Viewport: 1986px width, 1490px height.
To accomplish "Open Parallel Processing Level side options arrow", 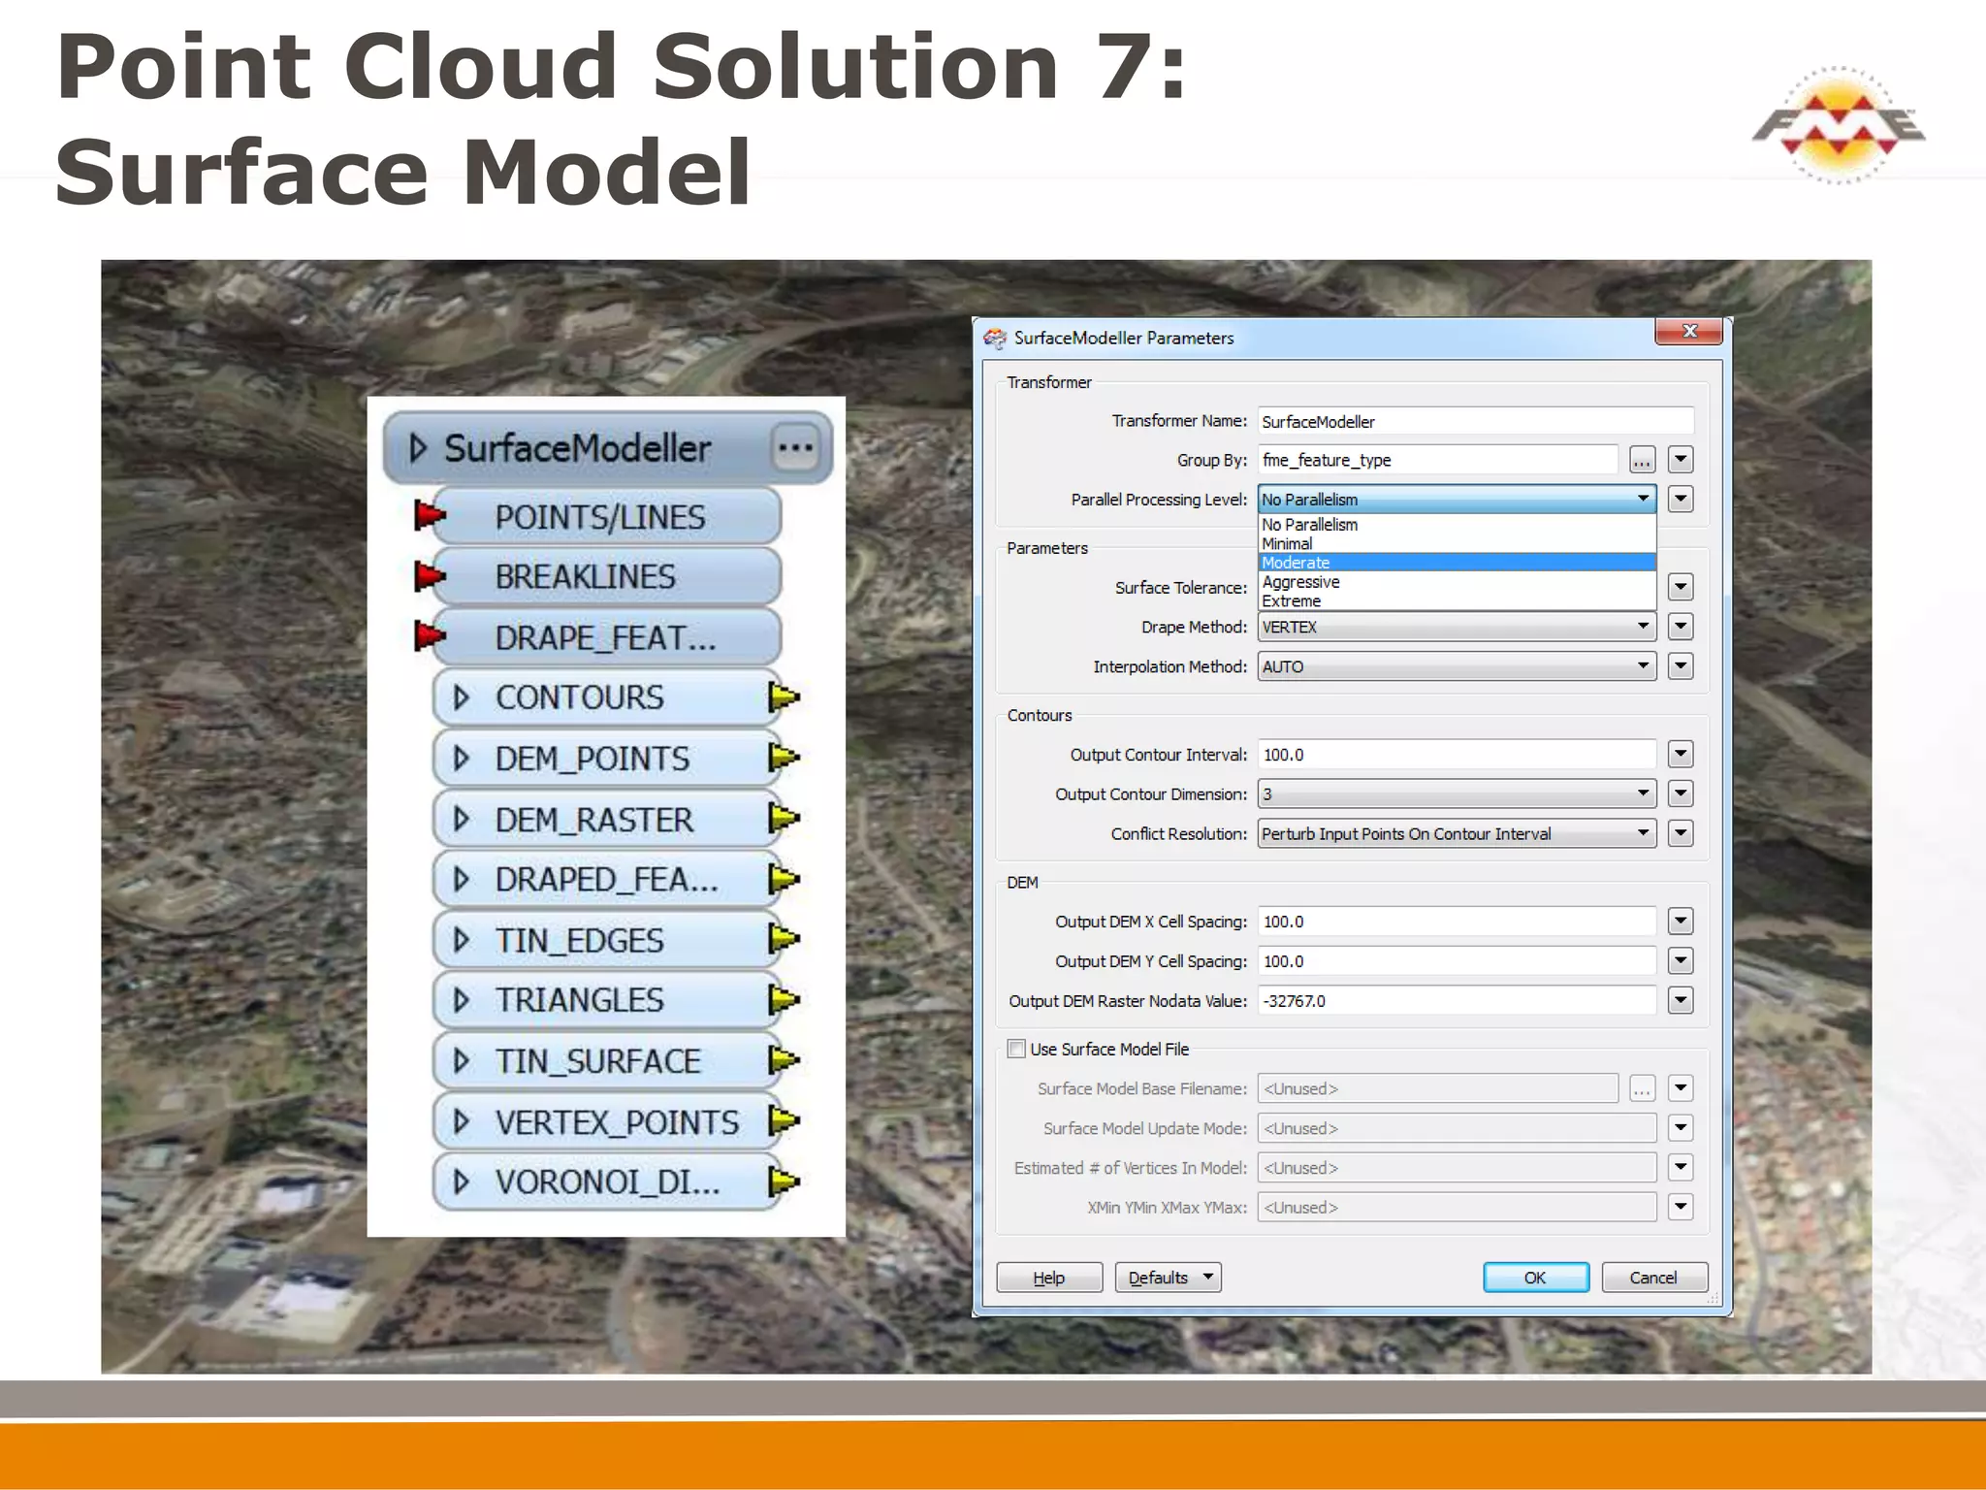I will (1681, 500).
